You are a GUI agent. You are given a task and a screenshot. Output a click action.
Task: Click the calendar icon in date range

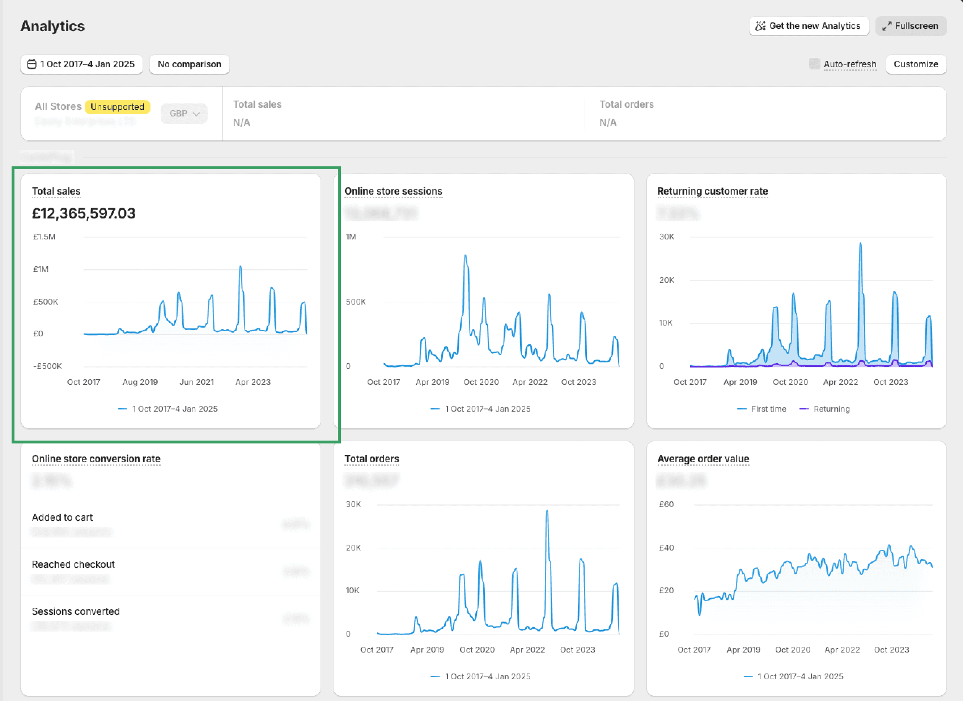coord(31,64)
